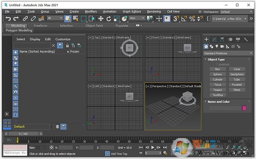Click the MAXScript Mini listener box
Screen dimensions: 256x159
point(15,153)
